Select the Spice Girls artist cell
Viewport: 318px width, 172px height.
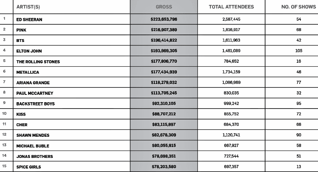tap(29, 167)
